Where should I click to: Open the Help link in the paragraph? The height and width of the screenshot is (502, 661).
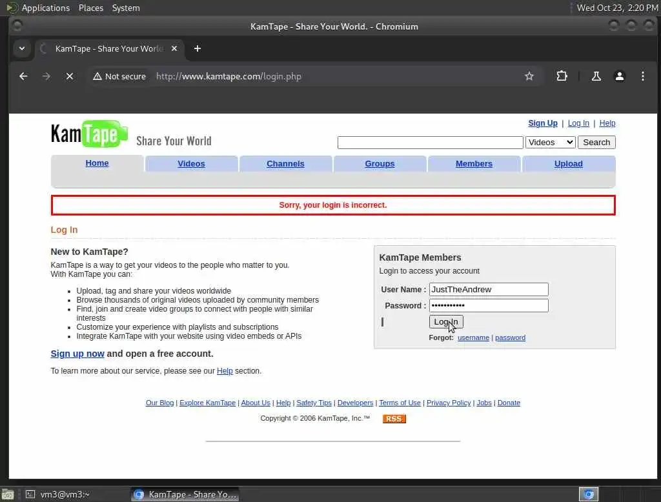click(225, 371)
